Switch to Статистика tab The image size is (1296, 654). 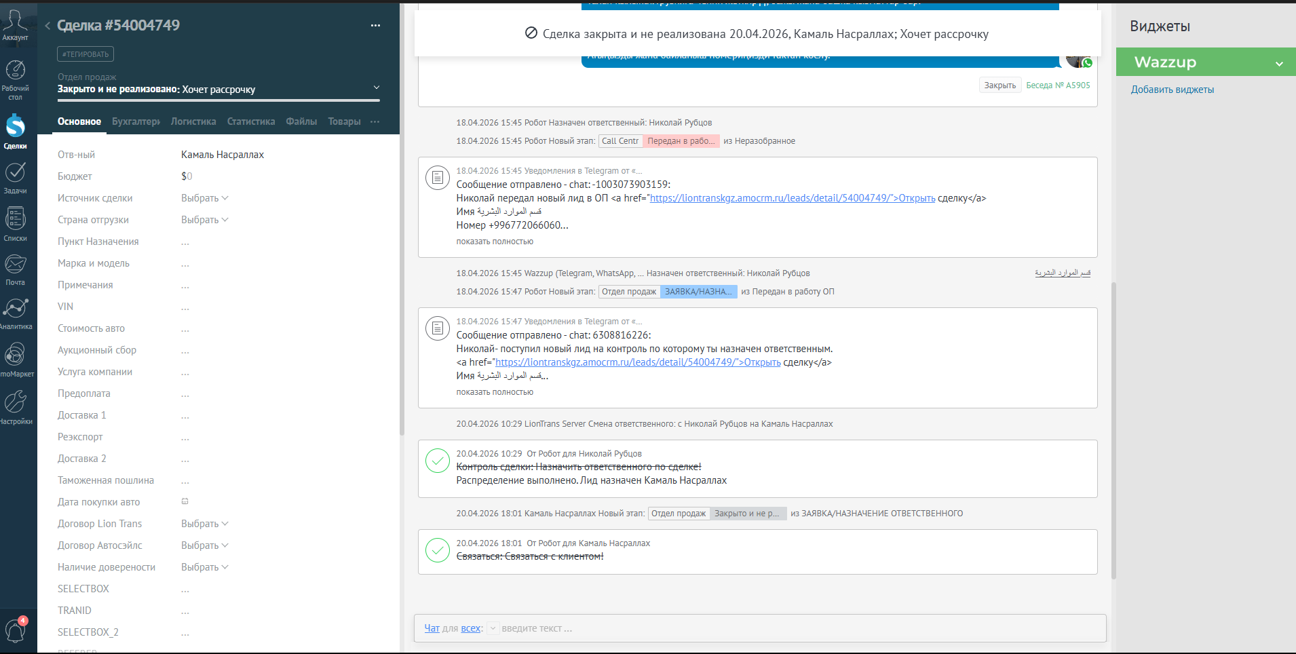pos(251,121)
